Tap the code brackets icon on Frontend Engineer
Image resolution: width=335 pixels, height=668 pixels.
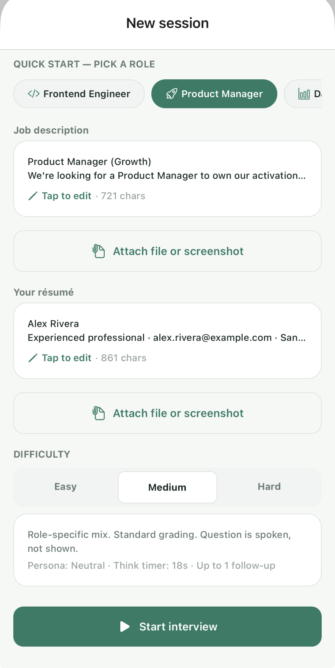[34, 94]
